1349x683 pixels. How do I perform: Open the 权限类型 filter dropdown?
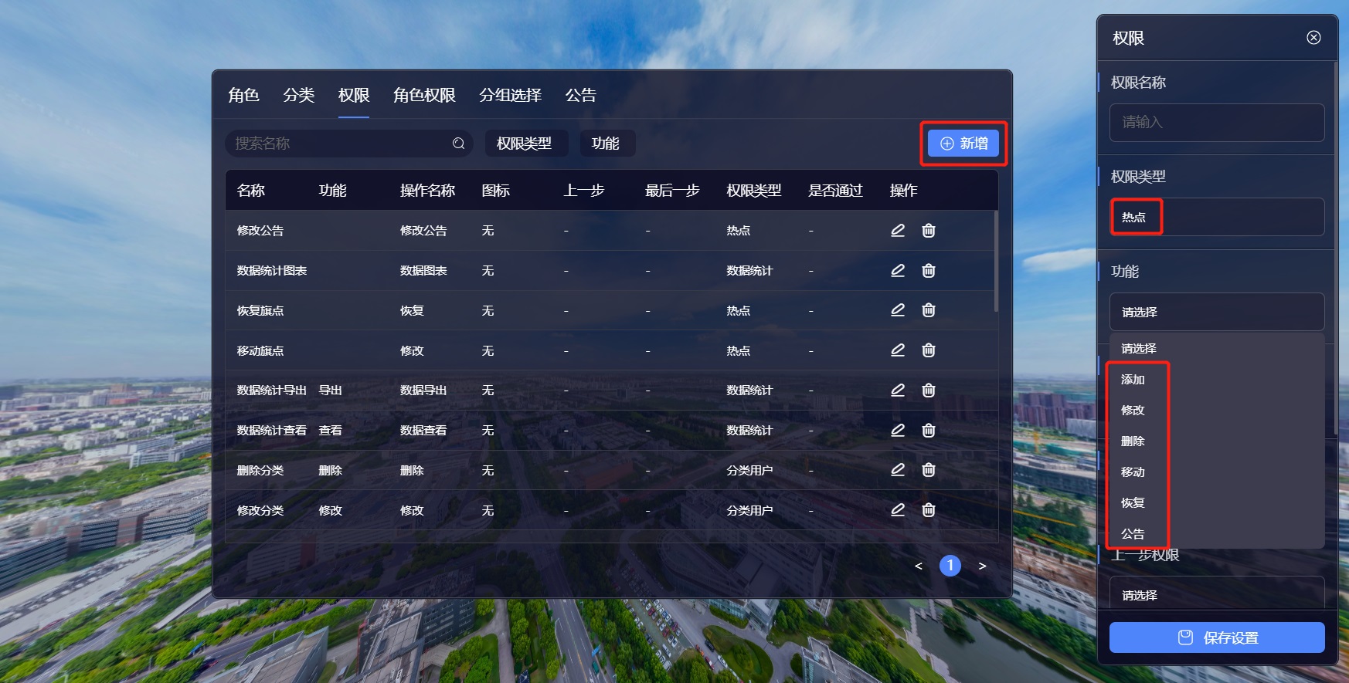point(526,144)
